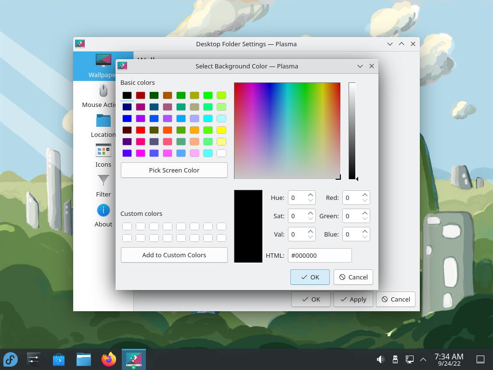Click the first empty custom color slot
This screenshot has height=370, width=493.
coord(127,226)
